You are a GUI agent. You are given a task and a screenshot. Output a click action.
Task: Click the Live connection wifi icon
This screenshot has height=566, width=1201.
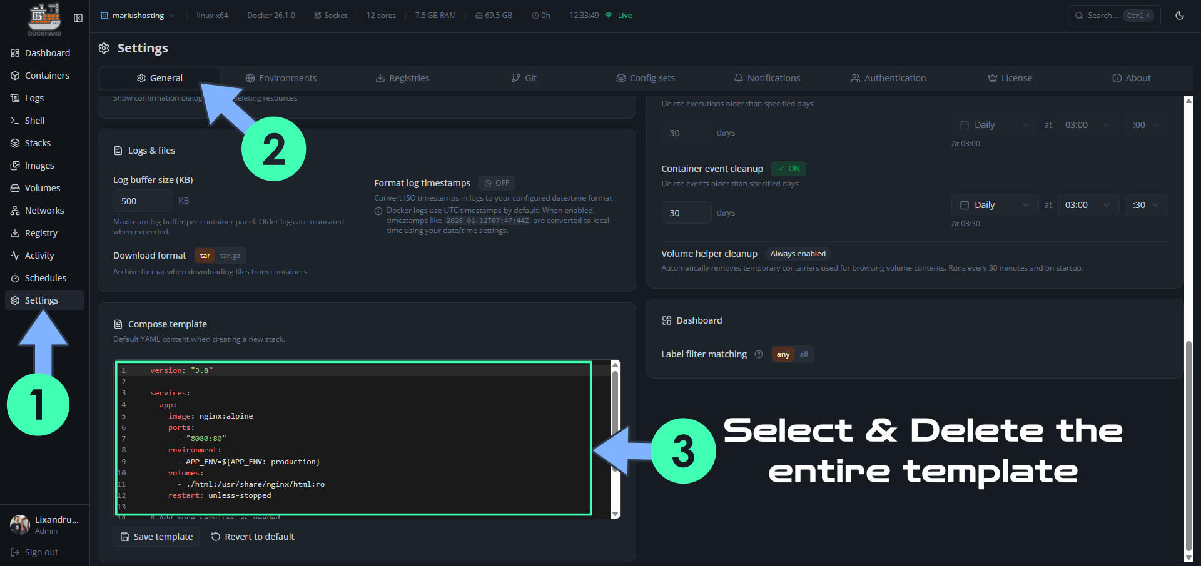609,16
